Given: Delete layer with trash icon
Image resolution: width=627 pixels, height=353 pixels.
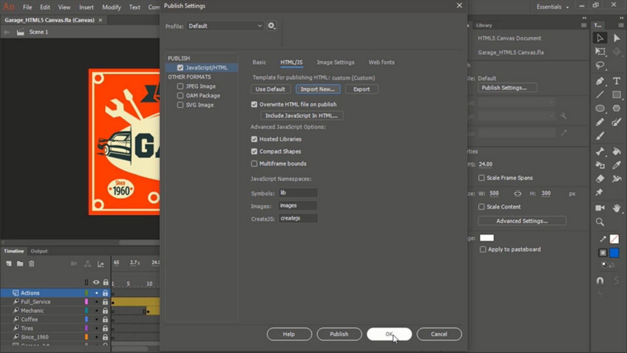Looking at the screenshot, I should [31, 264].
